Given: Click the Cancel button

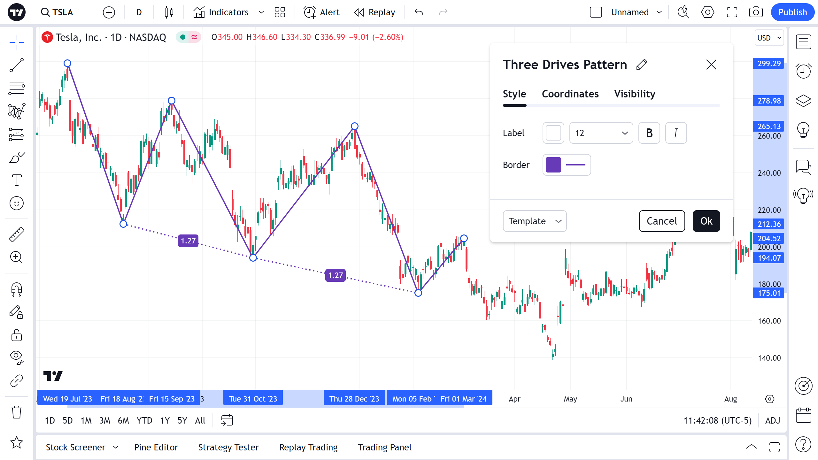Looking at the screenshot, I should coord(662,221).
